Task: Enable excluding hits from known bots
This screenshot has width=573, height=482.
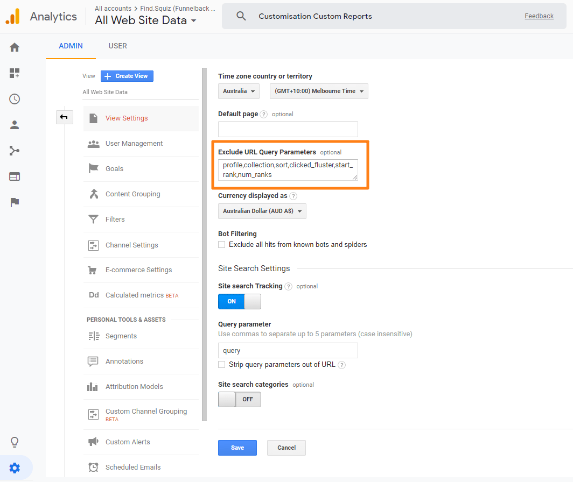Action: [x=221, y=244]
